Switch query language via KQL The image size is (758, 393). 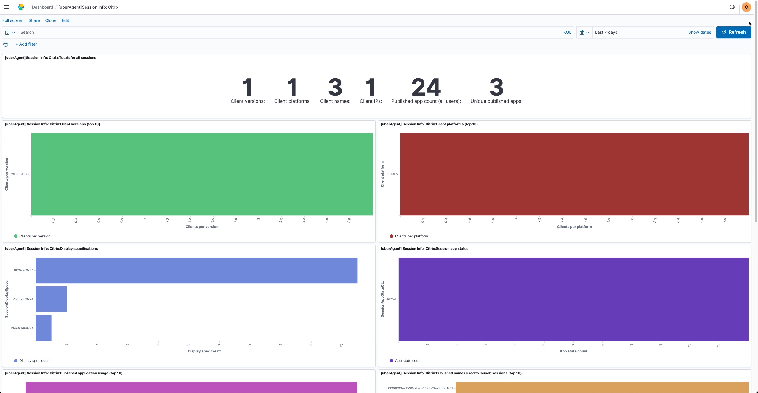click(567, 32)
